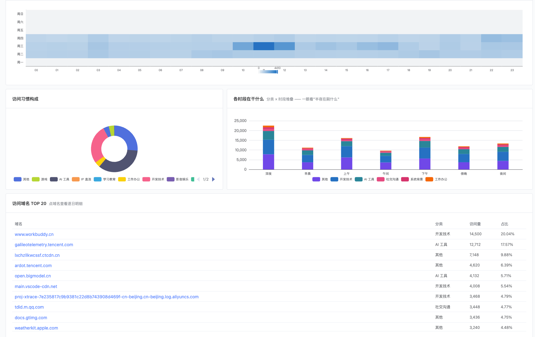Image resolution: width=535 pixels, height=337 pixels.
Task: Toggle 影音娱乐 legend item
Action: click(x=178, y=179)
